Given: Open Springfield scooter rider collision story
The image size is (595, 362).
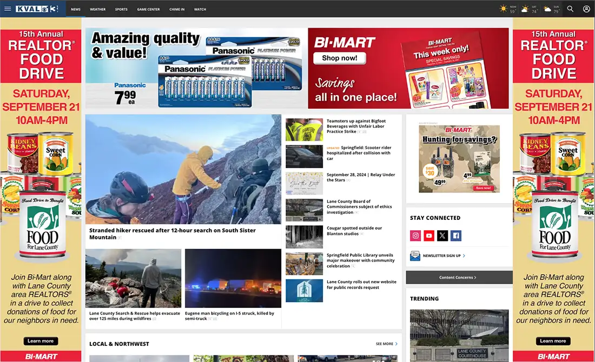Looking at the screenshot, I should (359, 153).
